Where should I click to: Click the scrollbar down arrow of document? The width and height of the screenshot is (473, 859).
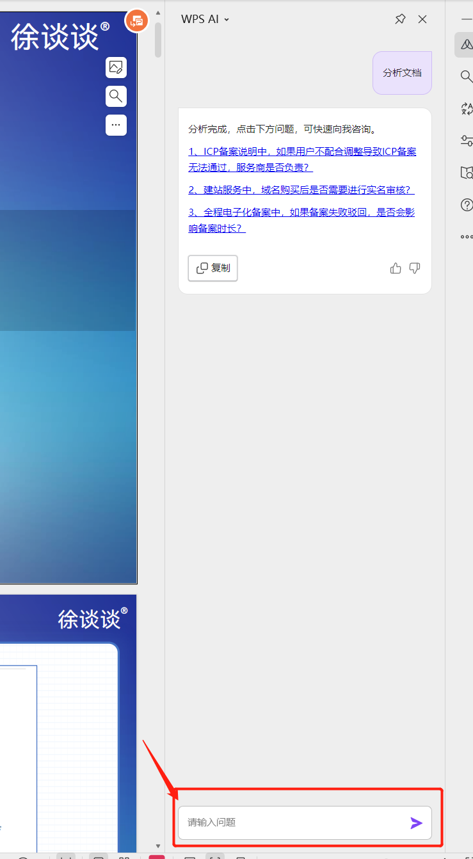(158, 846)
